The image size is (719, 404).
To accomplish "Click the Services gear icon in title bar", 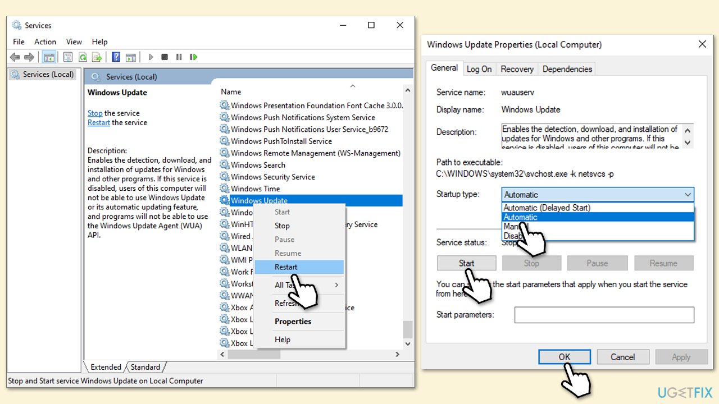I will click(x=16, y=25).
